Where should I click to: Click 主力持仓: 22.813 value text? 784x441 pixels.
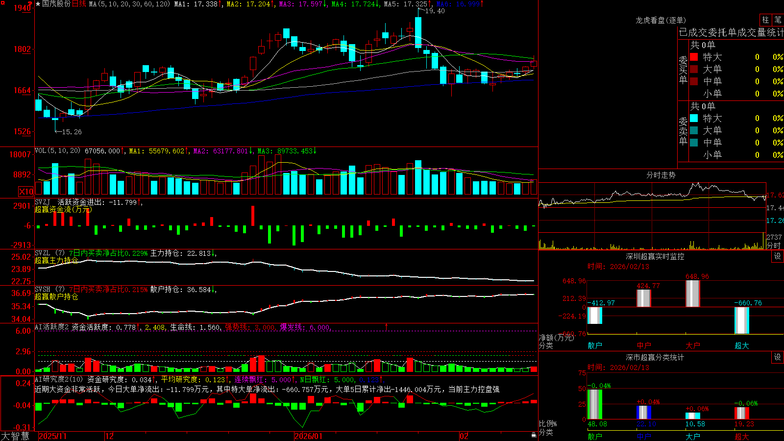(180, 253)
